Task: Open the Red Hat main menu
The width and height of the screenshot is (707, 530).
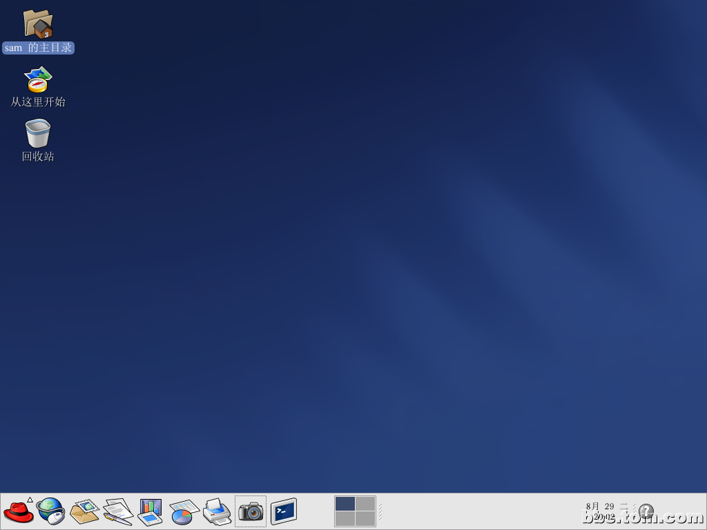Action: click(19, 511)
